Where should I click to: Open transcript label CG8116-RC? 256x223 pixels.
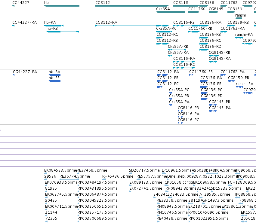(184, 65)
